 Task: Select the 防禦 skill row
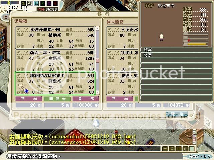(176, 54)
